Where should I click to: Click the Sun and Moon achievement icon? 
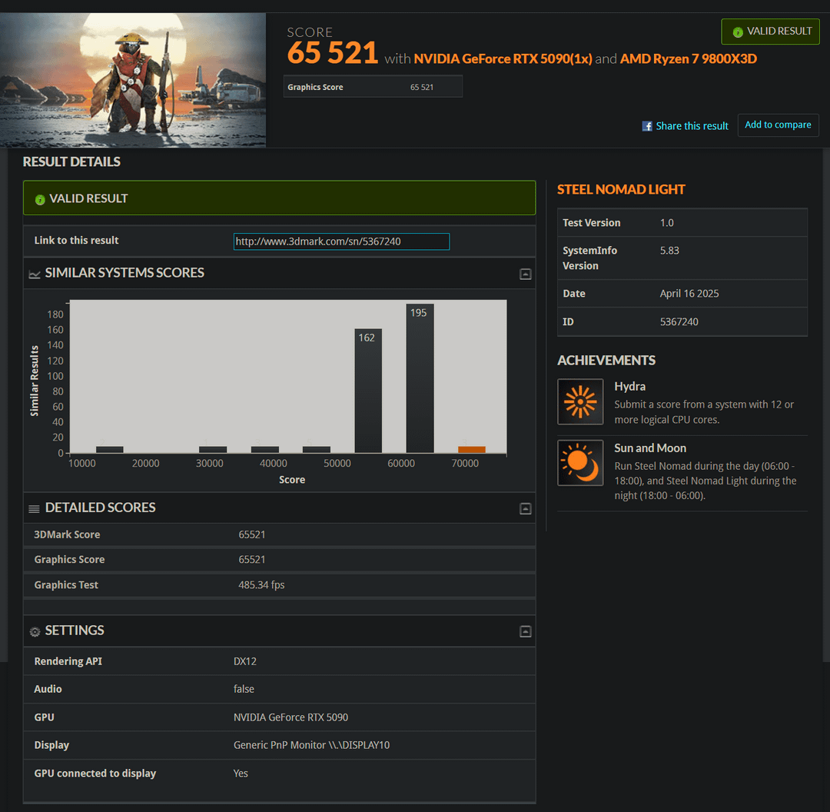pyautogui.click(x=580, y=462)
